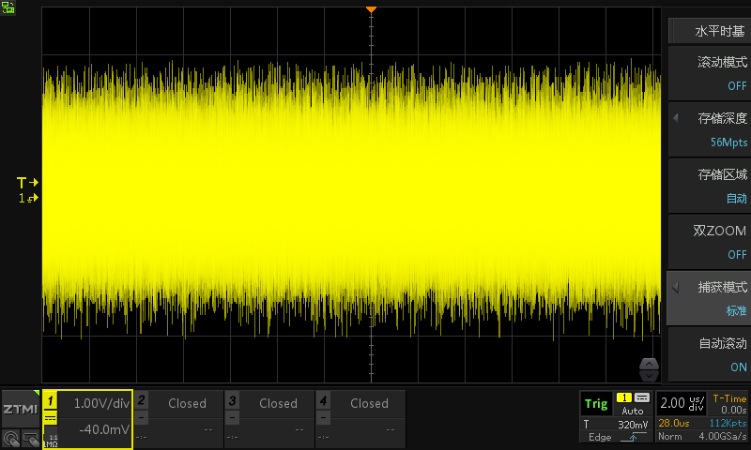
Task: Toggle 双ZOOM dual zoom OFF setting
Action: pos(709,242)
